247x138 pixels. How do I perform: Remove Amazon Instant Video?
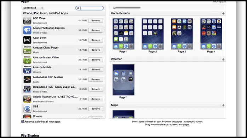click(x=96, y=60)
